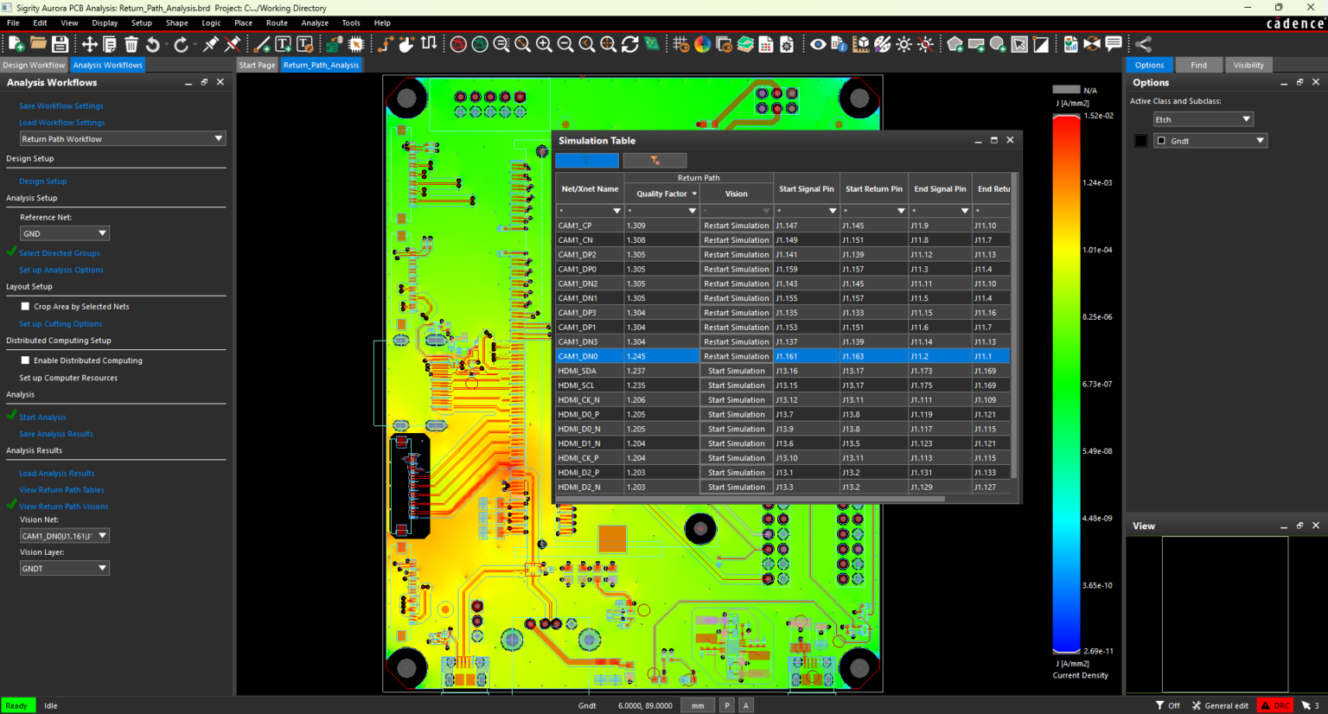The image size is (1328, 714).
Task: Click the Zoom In magnifier icon
Action: coord(544,44)
